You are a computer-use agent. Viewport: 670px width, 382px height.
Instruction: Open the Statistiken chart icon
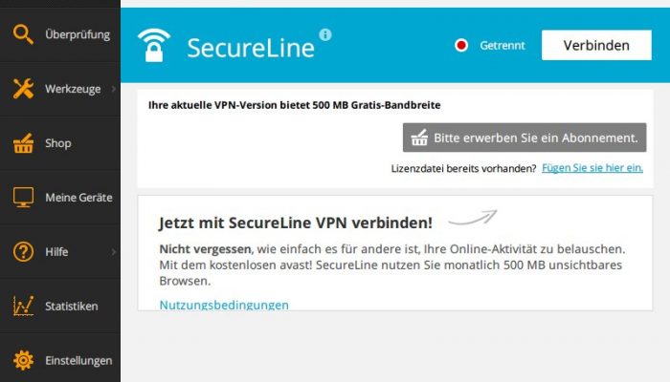pos(23,306)
